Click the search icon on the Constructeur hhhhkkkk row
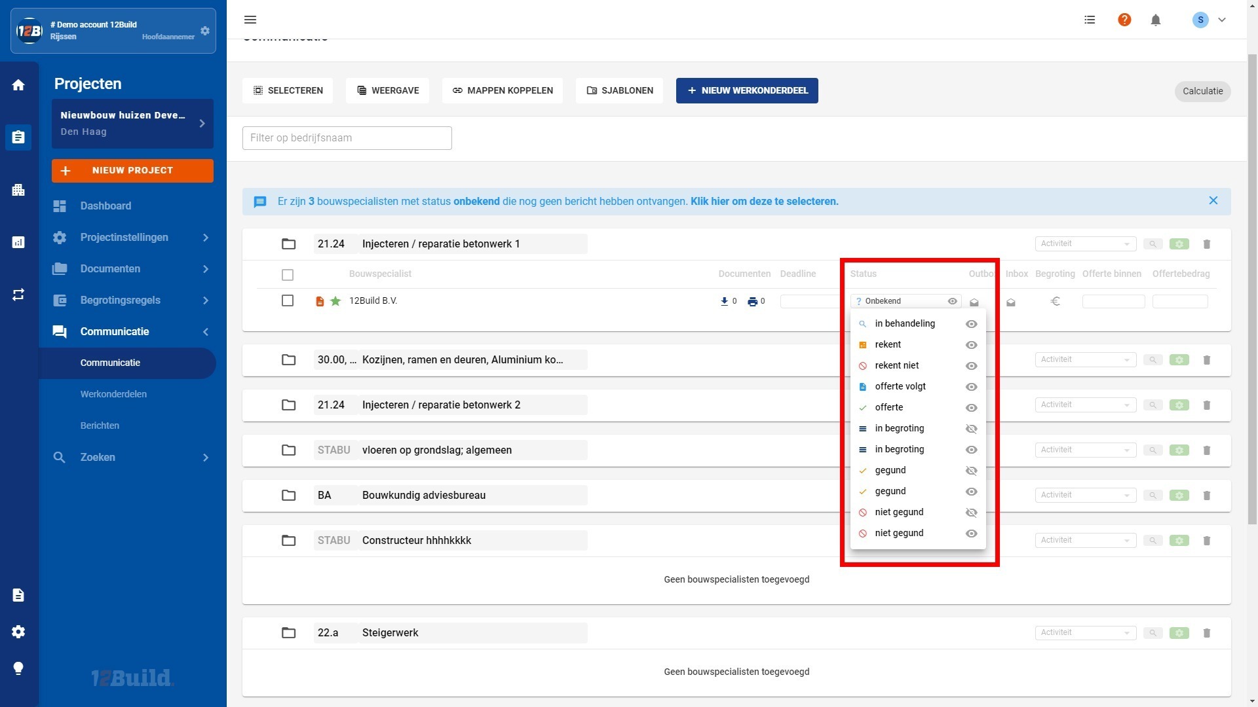1258x707 pixels. (1153, 541)
